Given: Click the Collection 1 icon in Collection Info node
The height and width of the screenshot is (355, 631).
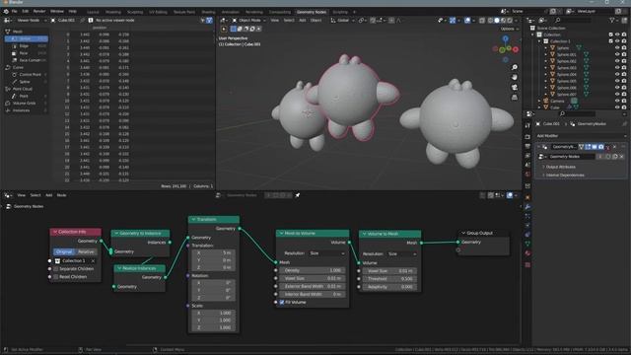Looking at the screenshot, I should (57, 260).
